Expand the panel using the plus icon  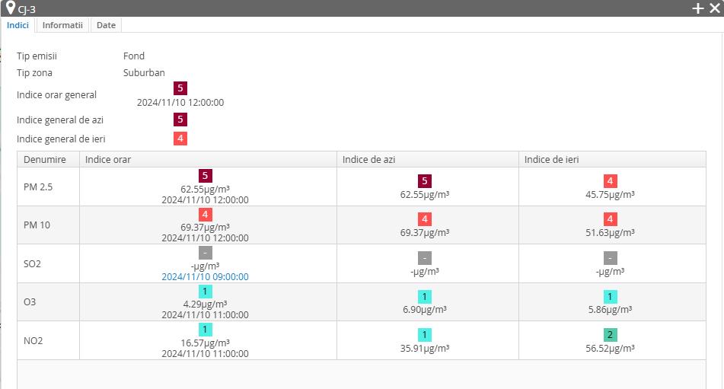click(x=697, y=8)
